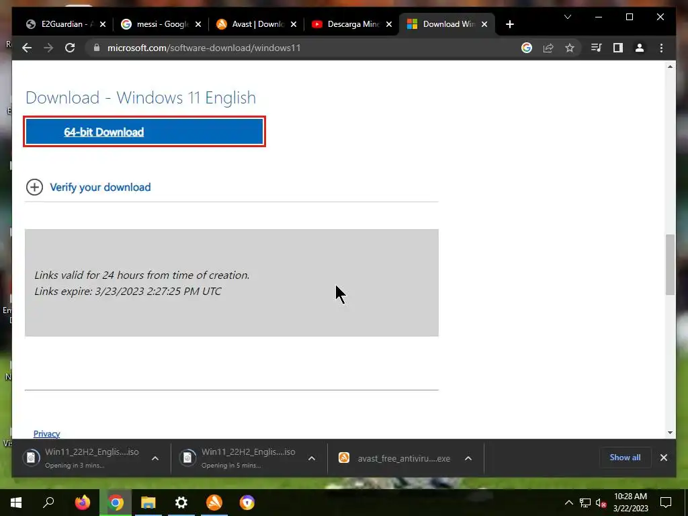Screen dimensions: 688x516
Task: Expand Verify your download section
Action: [100, 187]
